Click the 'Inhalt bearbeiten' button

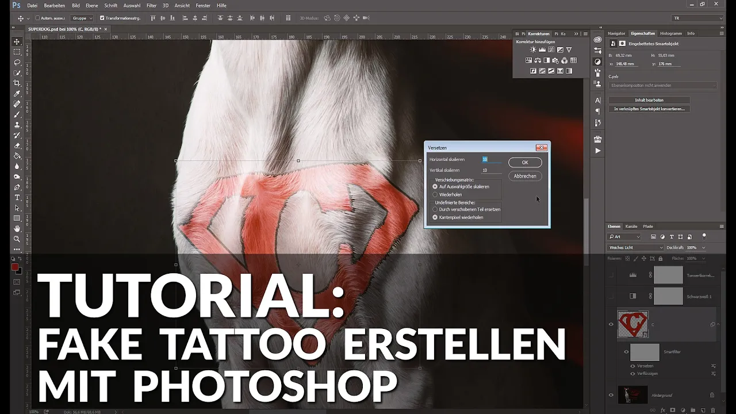coord(649,100)
